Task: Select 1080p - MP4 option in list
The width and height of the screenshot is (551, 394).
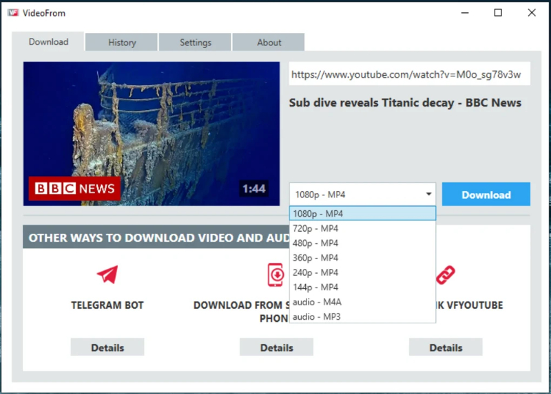Action: 362,214
